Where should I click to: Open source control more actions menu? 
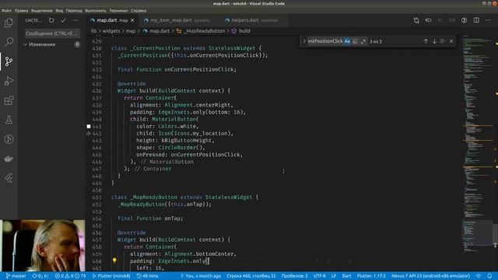click(75, 20)
